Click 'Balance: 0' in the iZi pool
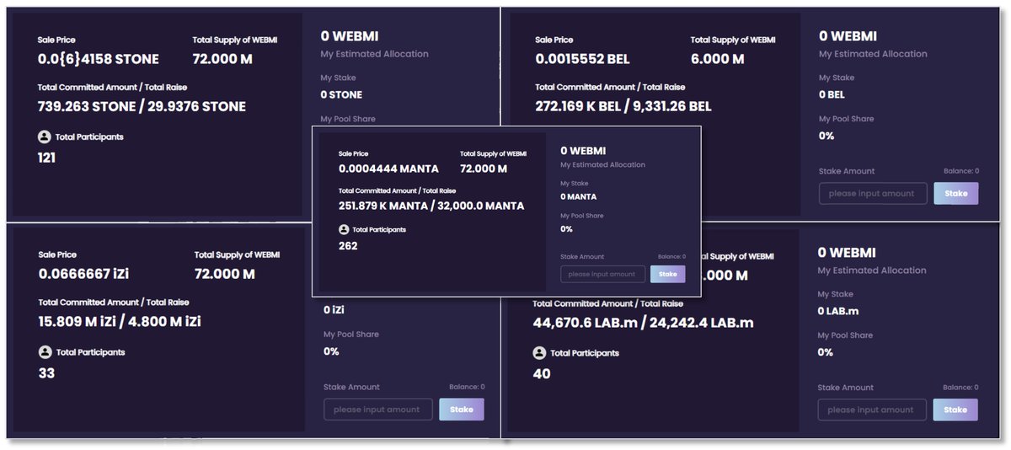Screen dimensions: 1011x450 (467, 387)
